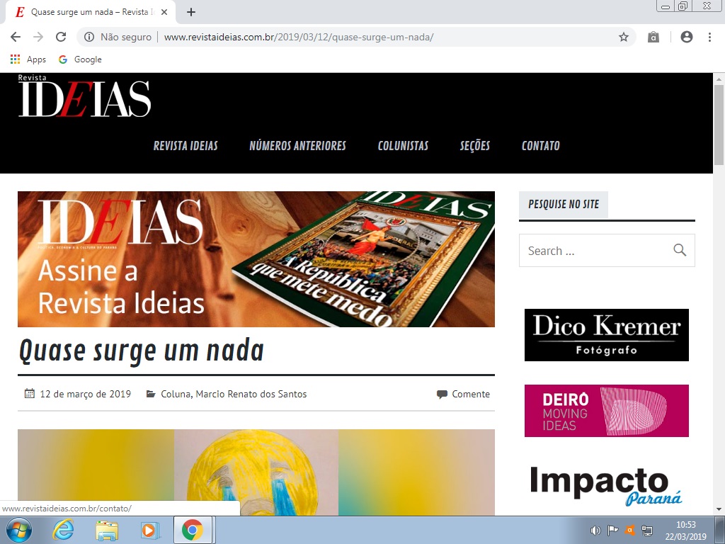
Task: Open the Contato menu
Action: 540,146
